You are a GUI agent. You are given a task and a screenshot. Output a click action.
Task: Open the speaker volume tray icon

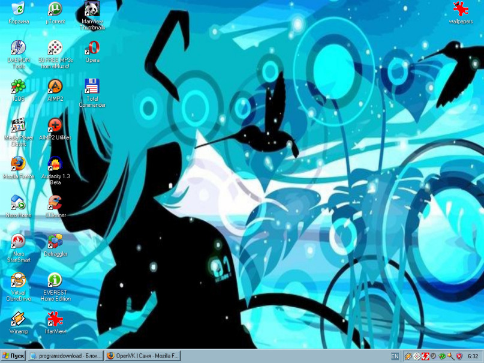[x=434, y=356]
